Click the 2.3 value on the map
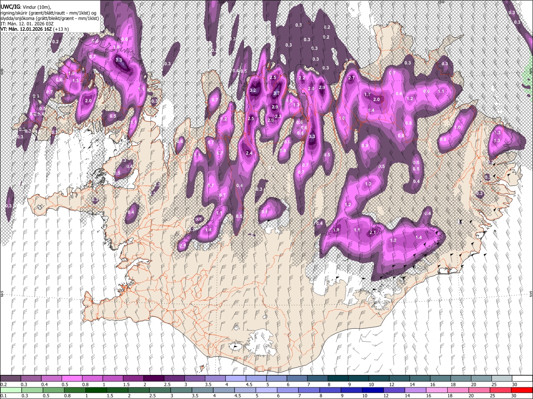 click(x=278, y=116)
